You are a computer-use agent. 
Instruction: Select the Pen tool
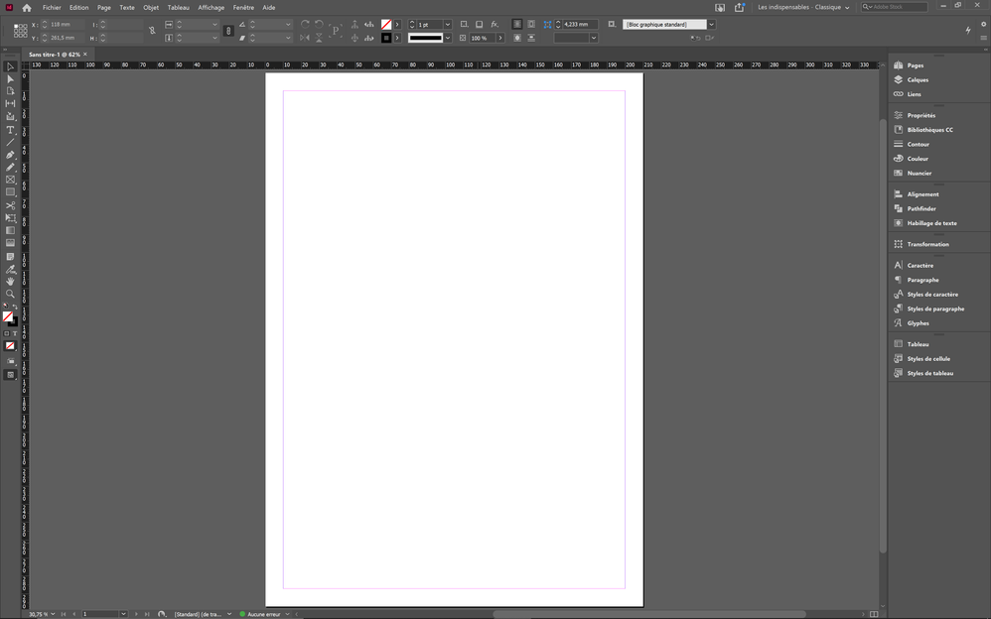(x=10, y=155)
